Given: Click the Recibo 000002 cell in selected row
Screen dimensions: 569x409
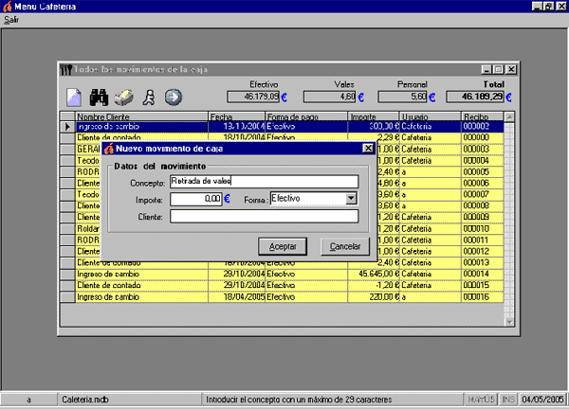Looking at the screenshot, I should [483, 127].
